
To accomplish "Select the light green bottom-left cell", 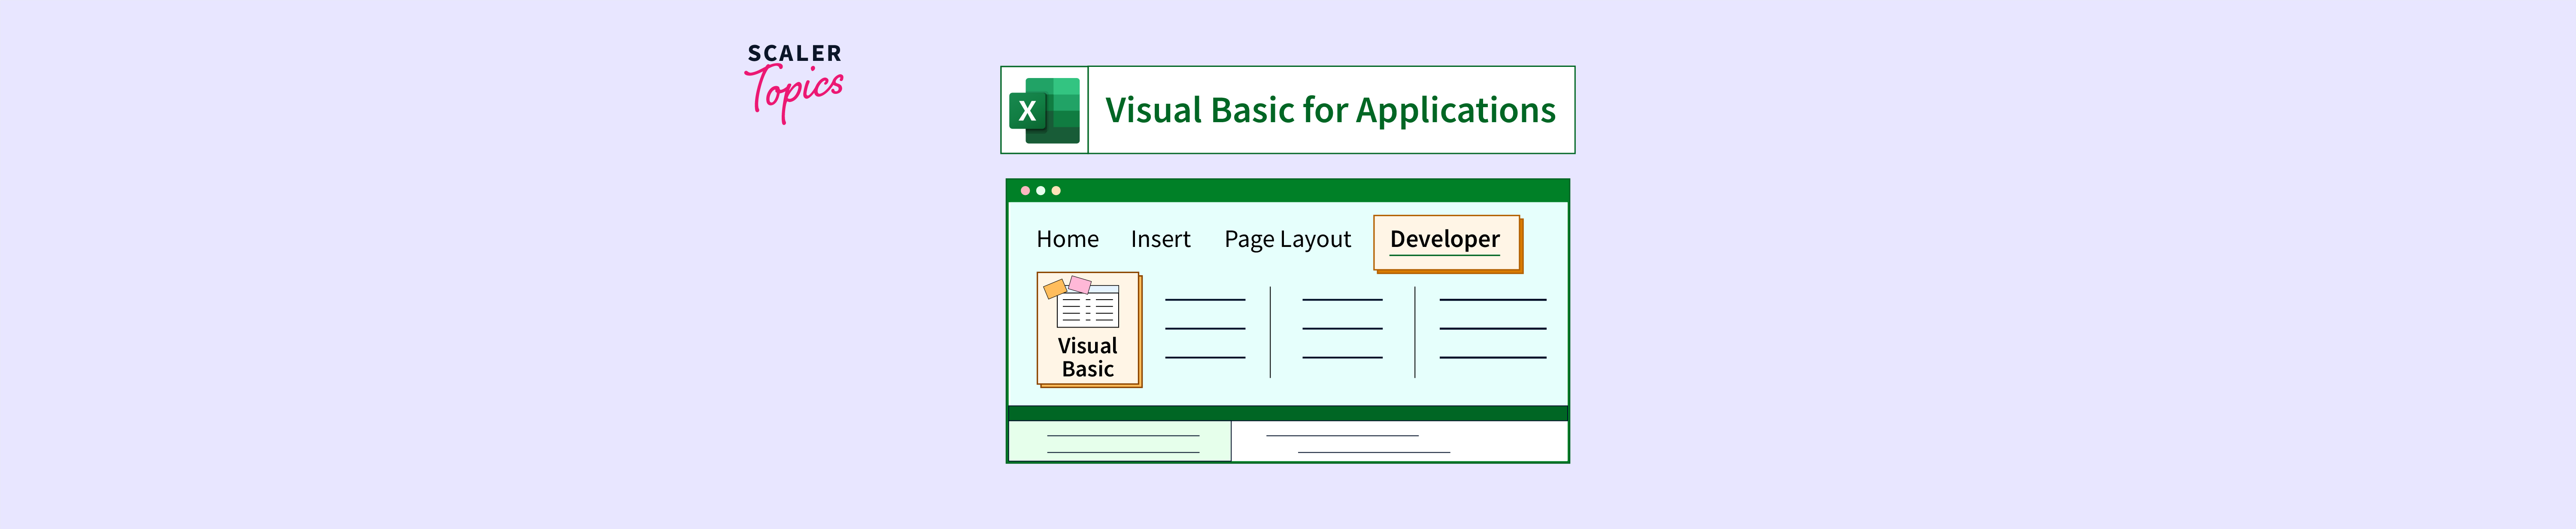I will (x=1120, y=442).
